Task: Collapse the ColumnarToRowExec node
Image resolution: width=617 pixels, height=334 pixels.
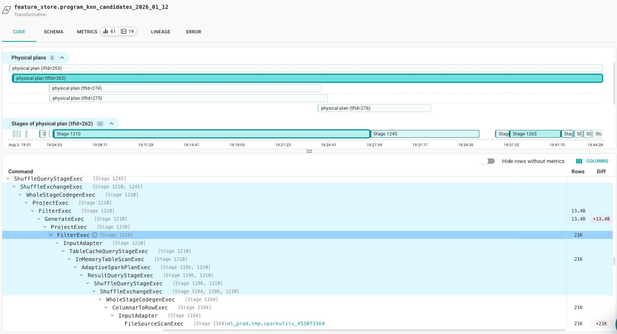Action: (x=106, y=308)
